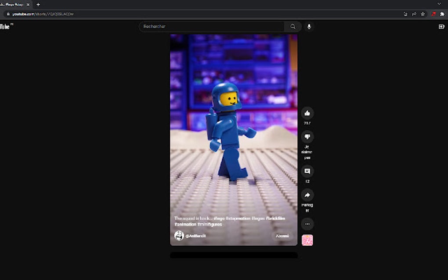This screenshot has width=448, height=280.
Task: Select the active Lego Shorts tab
Action: (x=13, y=4)
